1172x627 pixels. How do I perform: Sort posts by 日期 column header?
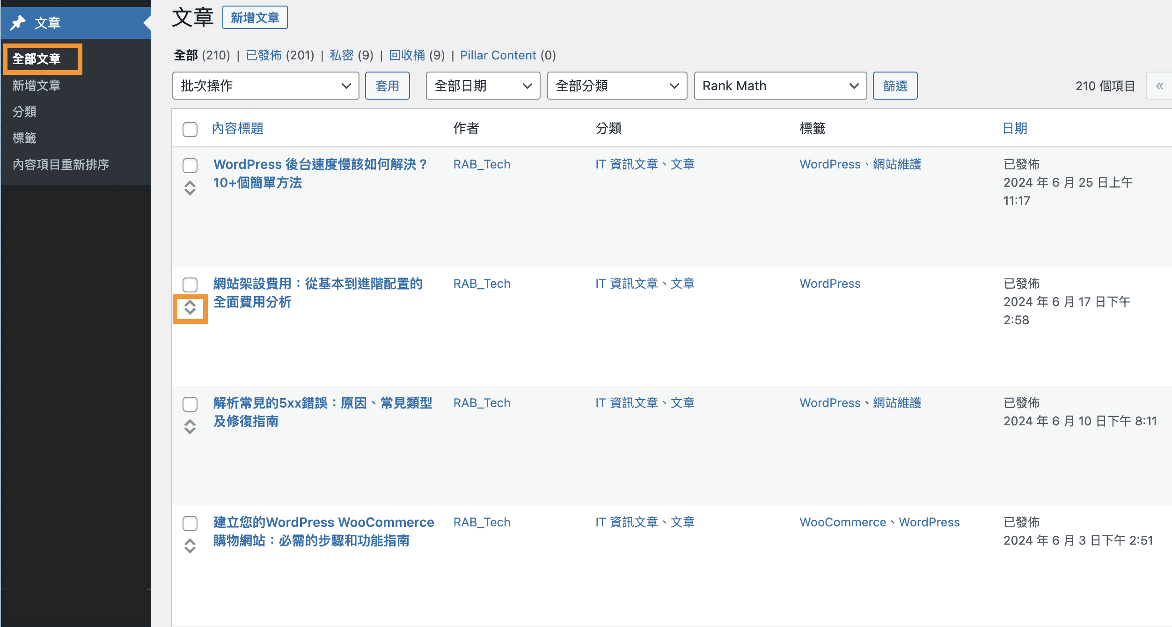point(1014,129)
